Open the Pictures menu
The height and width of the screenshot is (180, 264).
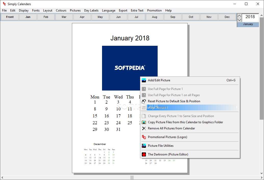click(75, 10)
